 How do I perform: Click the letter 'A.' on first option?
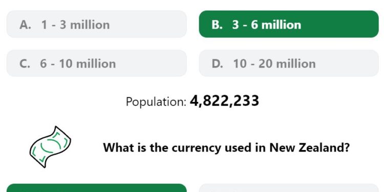(x=26, y=25)
